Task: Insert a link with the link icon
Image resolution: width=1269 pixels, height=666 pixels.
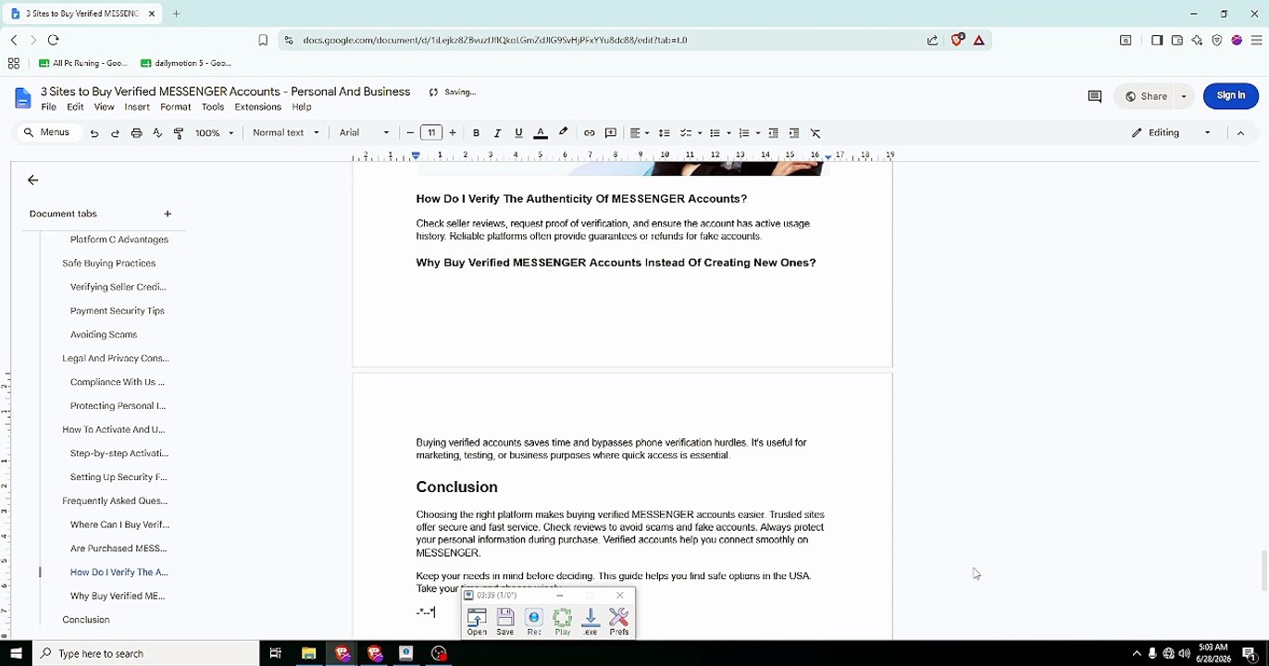Action: [x=589, y=133]
